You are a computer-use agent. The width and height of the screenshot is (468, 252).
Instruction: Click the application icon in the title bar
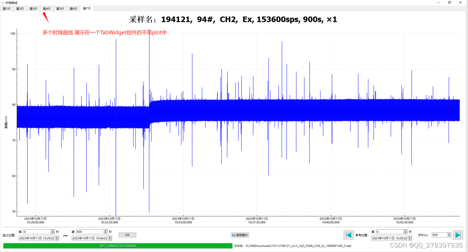(3, 2)
